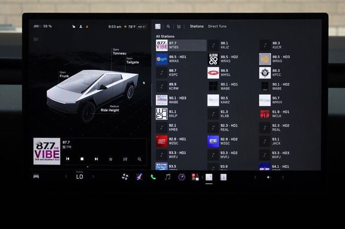Tune to 88.7 KSPC
This screenshot has height=229, width=345.
click(181, 73)
